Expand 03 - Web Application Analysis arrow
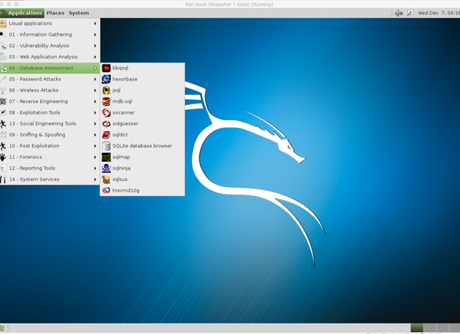 [x=95, y=57]
